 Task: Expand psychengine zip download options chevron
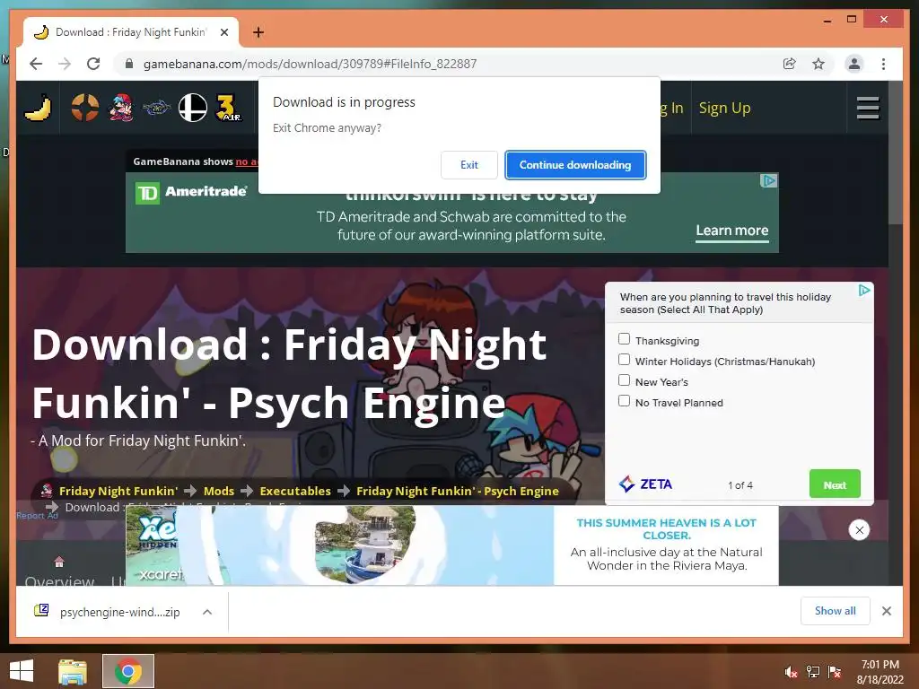[207, 612]
